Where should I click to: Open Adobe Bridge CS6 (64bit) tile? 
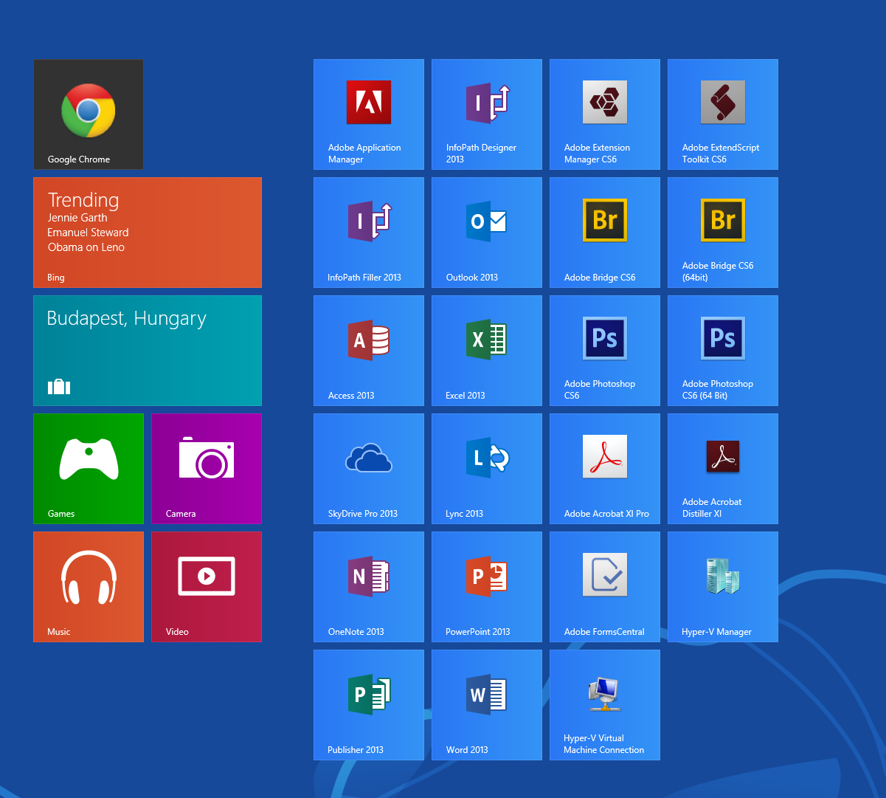click(x=723, y=232)
